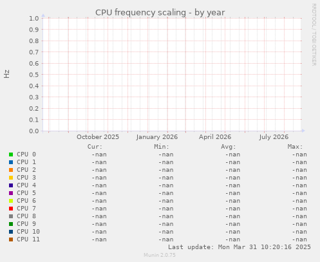This screenshot has width=320, height=262.
Task: Click the CPU 8 gray color swatch
Action: click(x=11, y=216)
